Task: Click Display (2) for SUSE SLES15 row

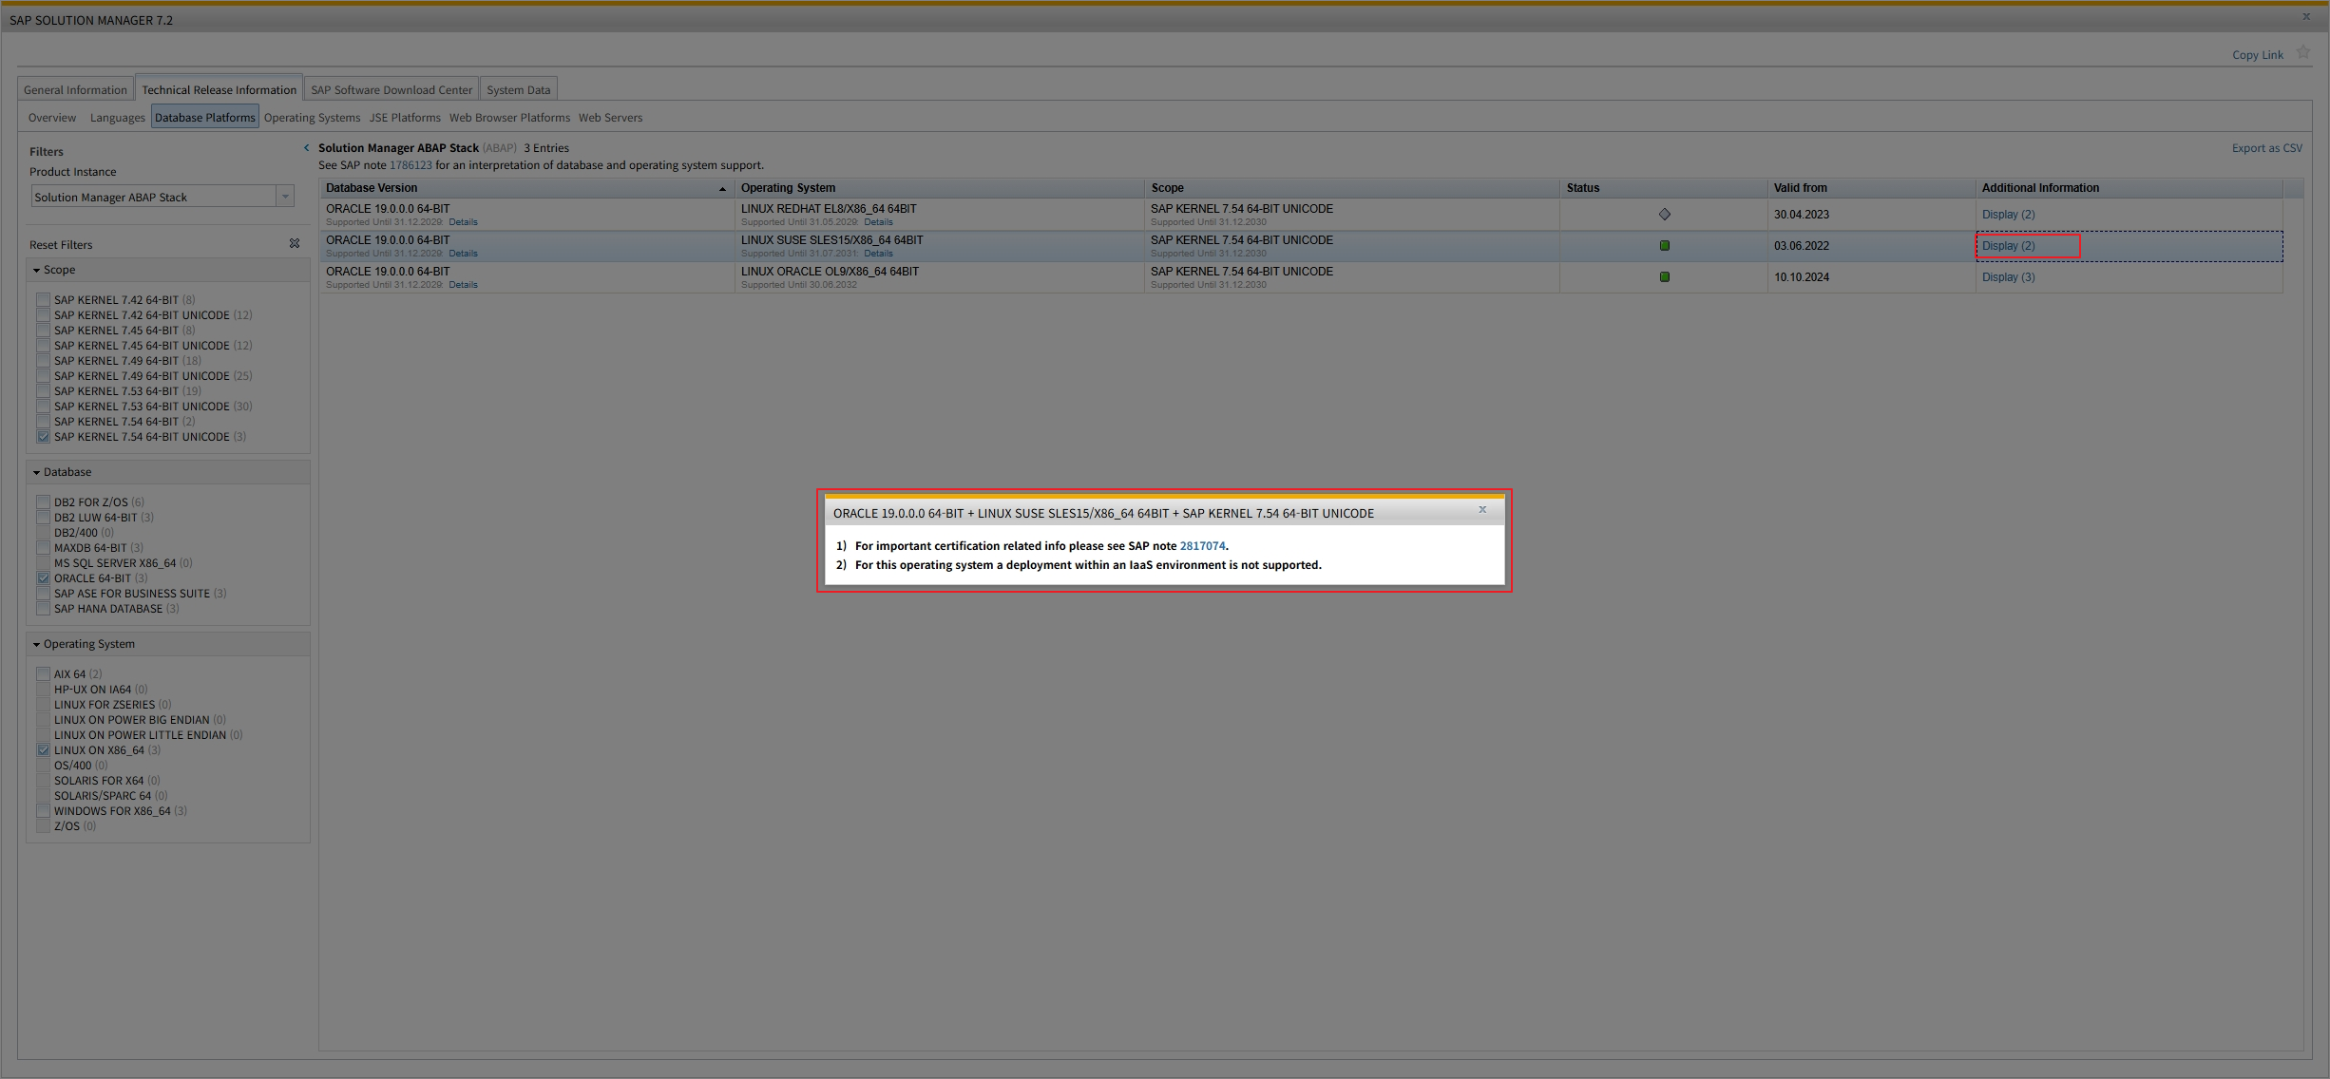Action: [2008, 246]
